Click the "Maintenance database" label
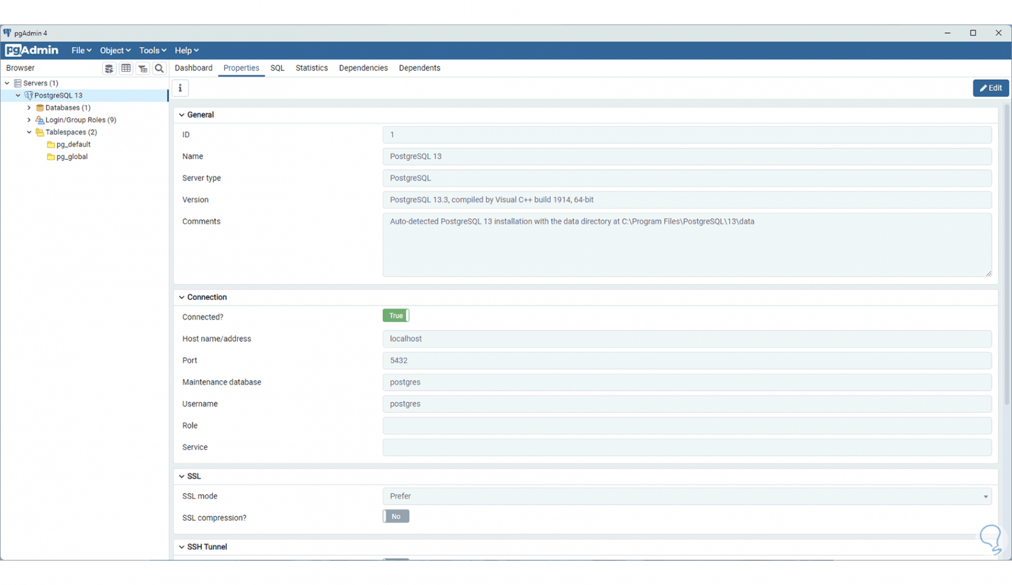The width and height of the screenshot is (1012, 585). pyautogui.click(x=221, y=382)
